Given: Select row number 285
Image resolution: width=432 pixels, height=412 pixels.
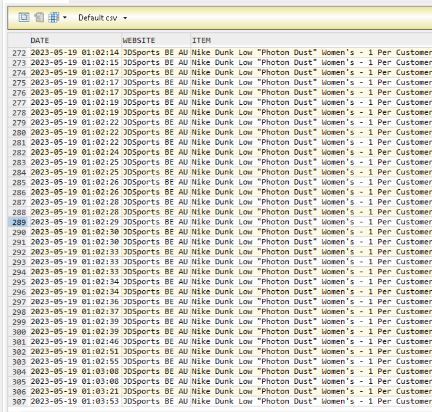Looking at the screenshot, I should 19,182.
